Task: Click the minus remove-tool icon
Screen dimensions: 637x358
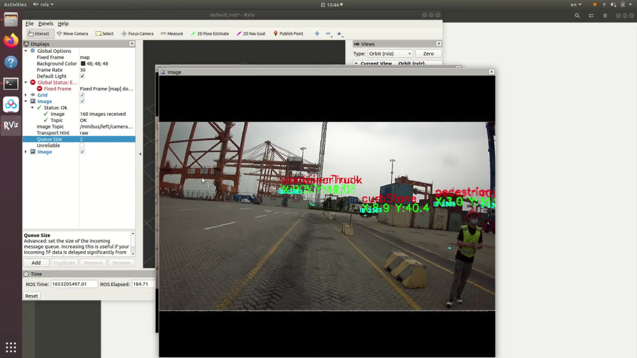Action: 328,34
